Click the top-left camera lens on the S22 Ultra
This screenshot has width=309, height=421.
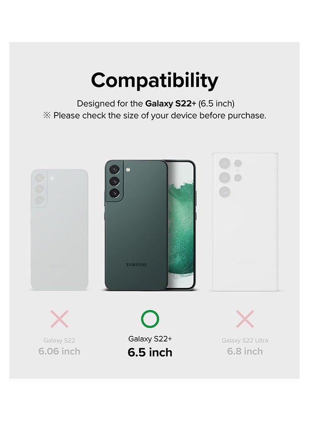click(x=224, y=164)
